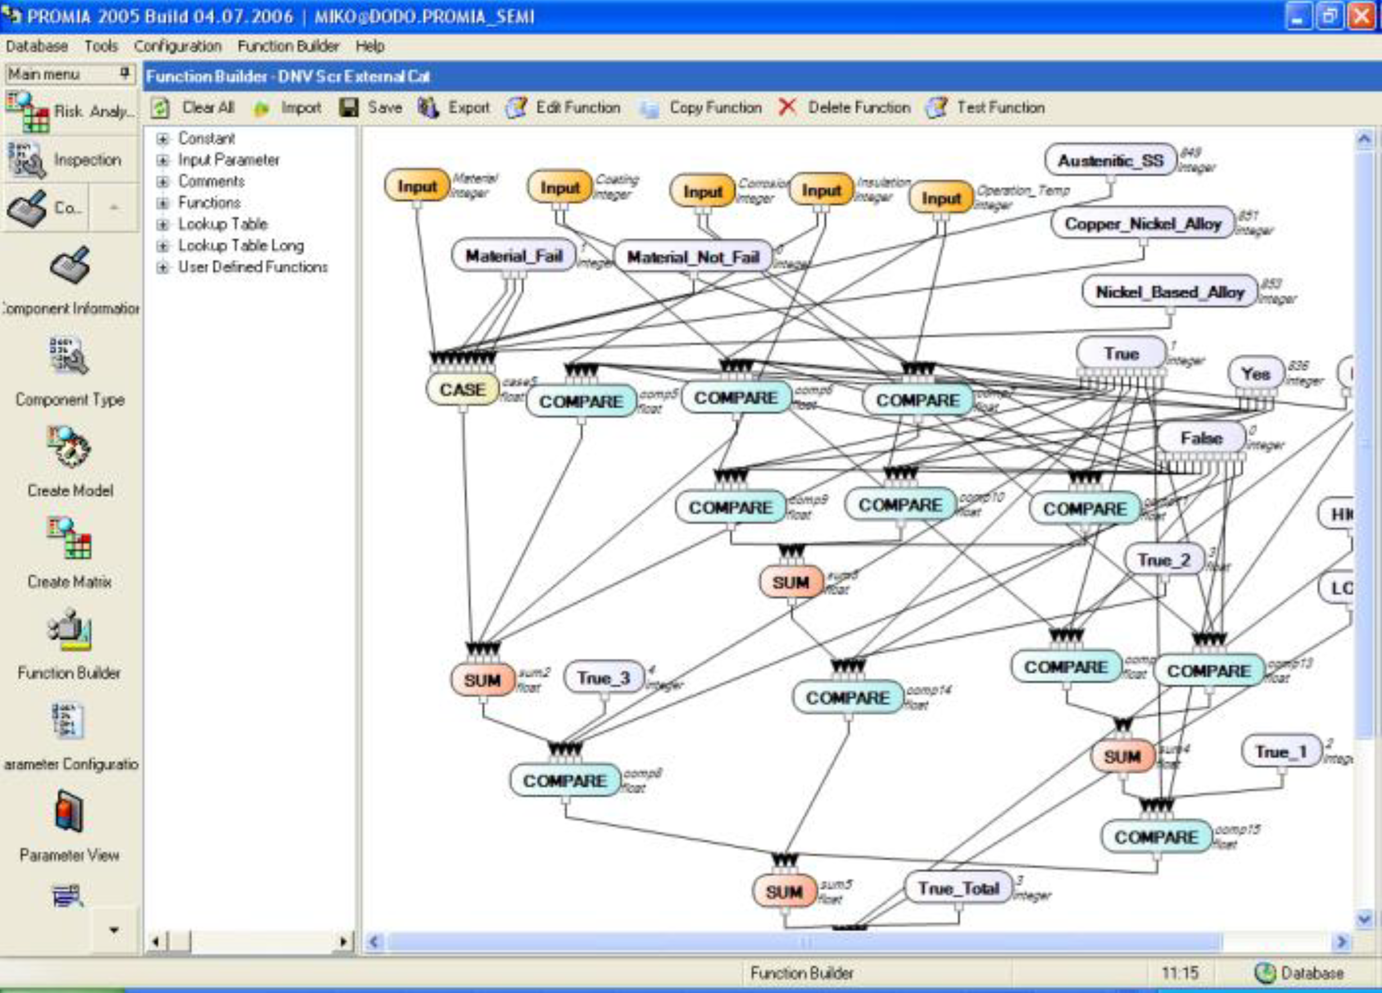Click canvas scroll right arrow
The width and height of the screenshot is (1382, 993).
[1342, 942]
